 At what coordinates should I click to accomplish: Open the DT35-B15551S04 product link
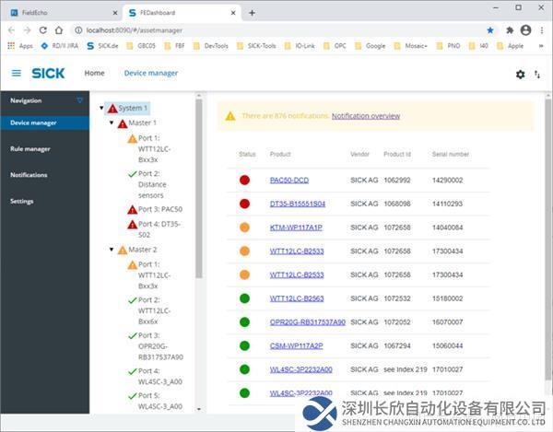pos(297,204)
